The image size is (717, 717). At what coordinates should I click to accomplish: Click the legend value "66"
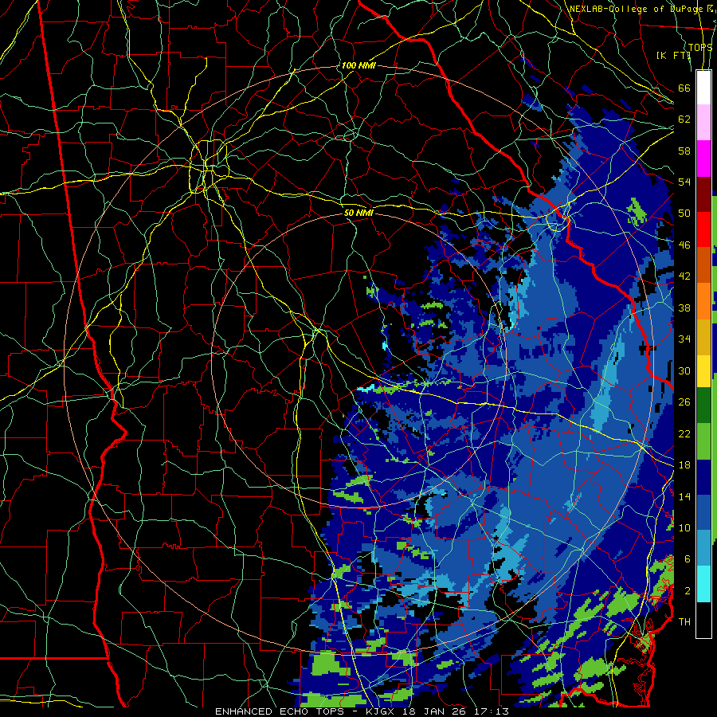(684, 88)
